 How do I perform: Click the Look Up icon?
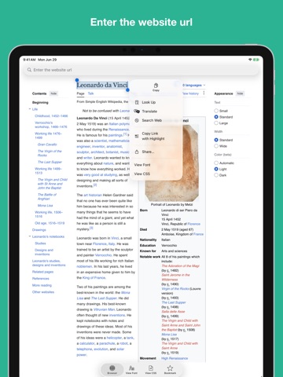coord(137,102)
